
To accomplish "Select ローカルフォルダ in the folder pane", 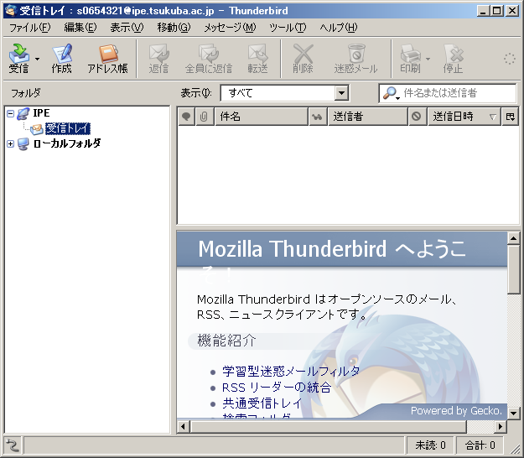I will coord(66,143).
